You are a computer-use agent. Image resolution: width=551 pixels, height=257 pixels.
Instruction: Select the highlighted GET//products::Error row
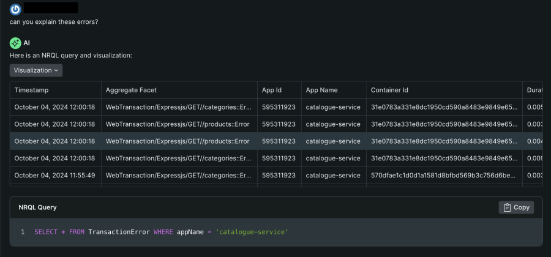coord(178,141)
